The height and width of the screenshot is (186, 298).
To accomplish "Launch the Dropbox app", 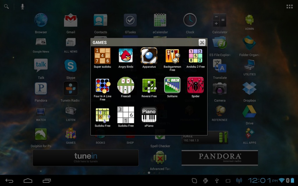I will (x=249, y=88).
